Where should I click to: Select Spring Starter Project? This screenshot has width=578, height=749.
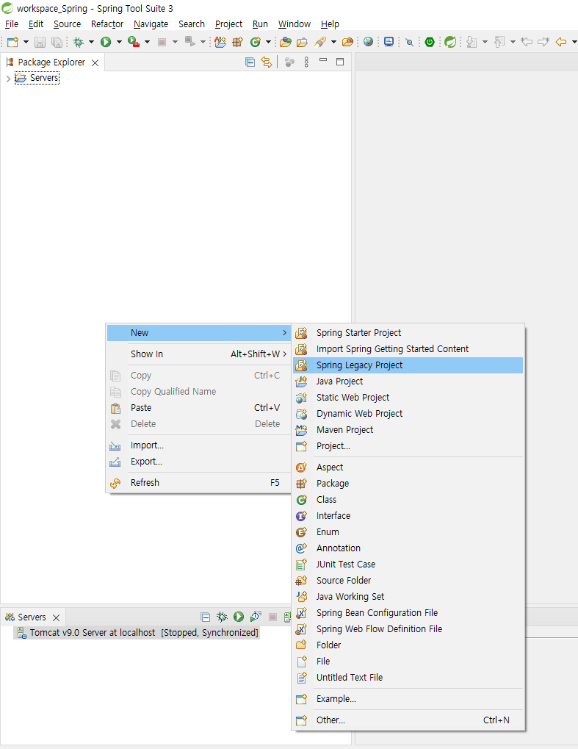[408, 333]
